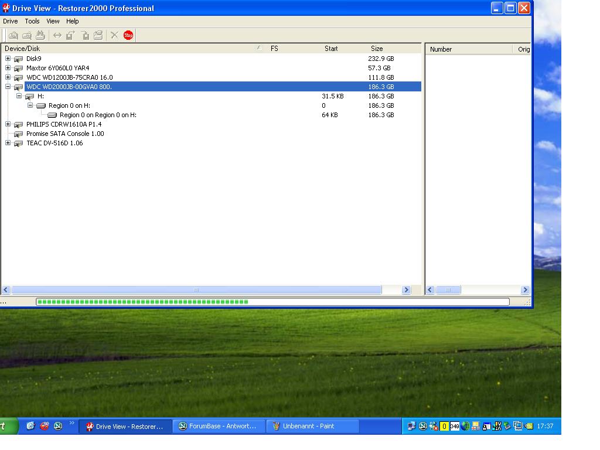600x450 pixels.
Task: Click the 64 KB start value
Action: pos(329,115)
